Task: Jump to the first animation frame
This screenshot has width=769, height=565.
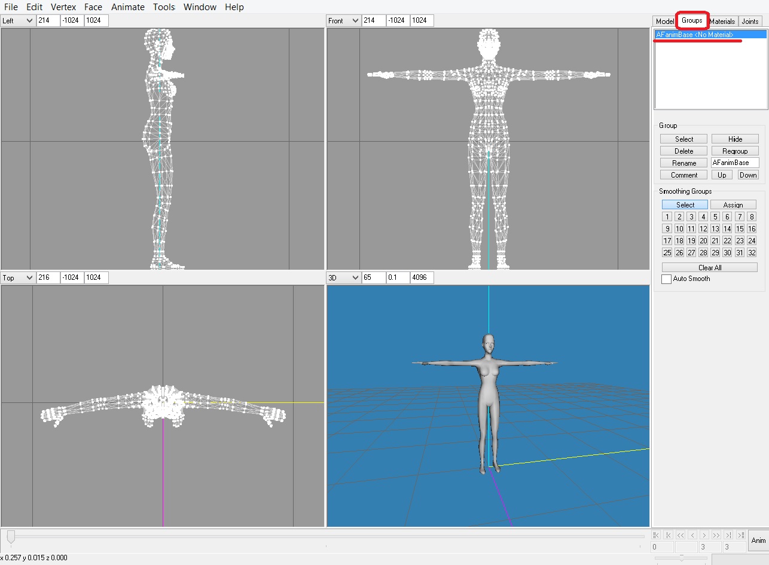Action: tap(656, 535)
